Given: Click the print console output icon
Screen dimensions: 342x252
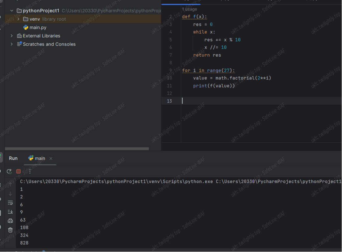Looking at the screenshot, I should coord(10,221).
